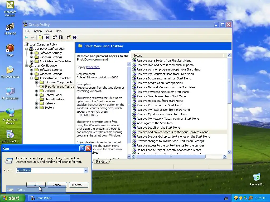Viewport: 270px width, 202px height.
Task: Click the magnifier icon in system tray
Action: (250, 198)
